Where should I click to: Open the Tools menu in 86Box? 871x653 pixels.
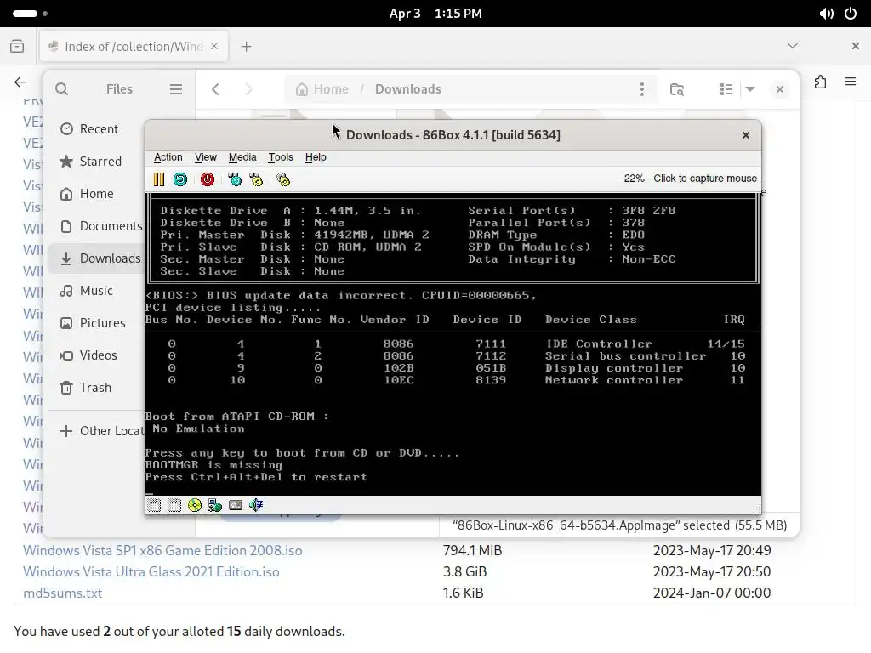(x=281, y=157)
